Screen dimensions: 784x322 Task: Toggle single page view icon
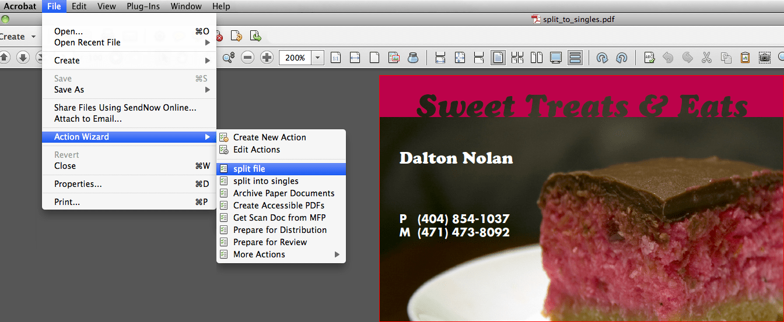[x=498, y=58]
